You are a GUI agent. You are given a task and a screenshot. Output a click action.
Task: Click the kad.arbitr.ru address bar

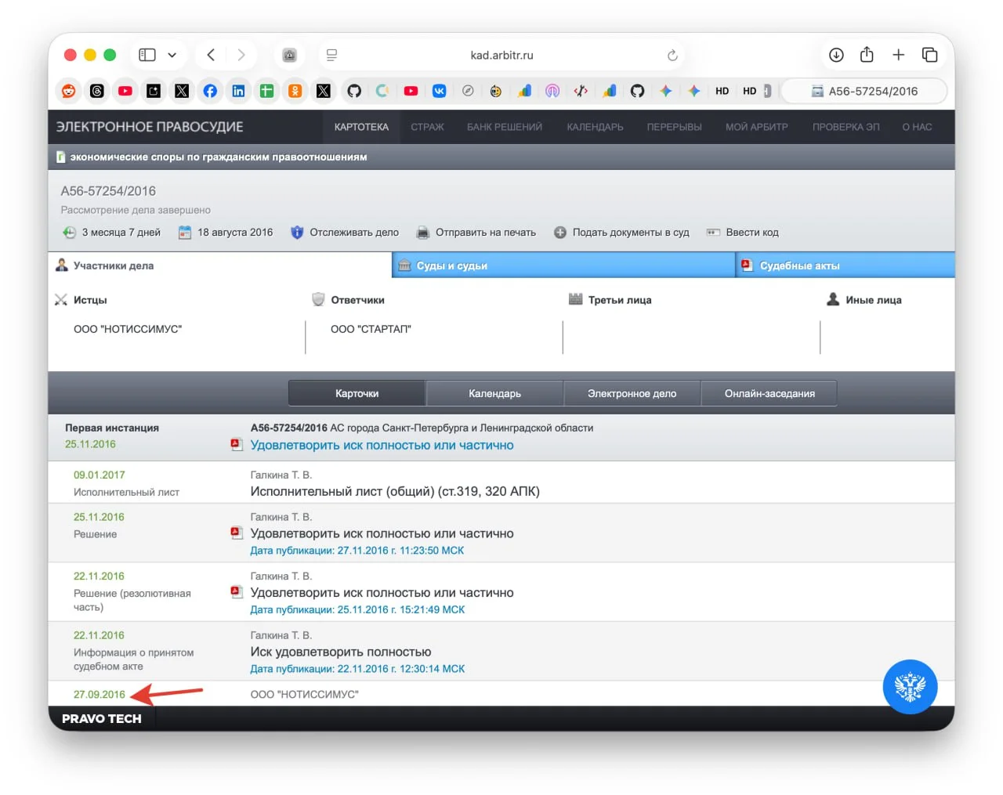[x=501, y=56]
